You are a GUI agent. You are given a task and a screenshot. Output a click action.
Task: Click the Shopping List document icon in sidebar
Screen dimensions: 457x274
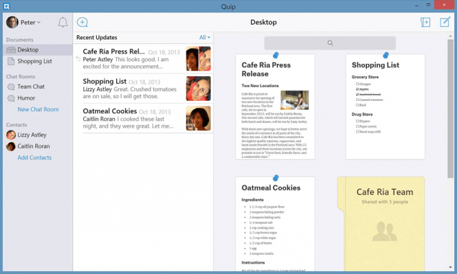(x=11, y=61)
